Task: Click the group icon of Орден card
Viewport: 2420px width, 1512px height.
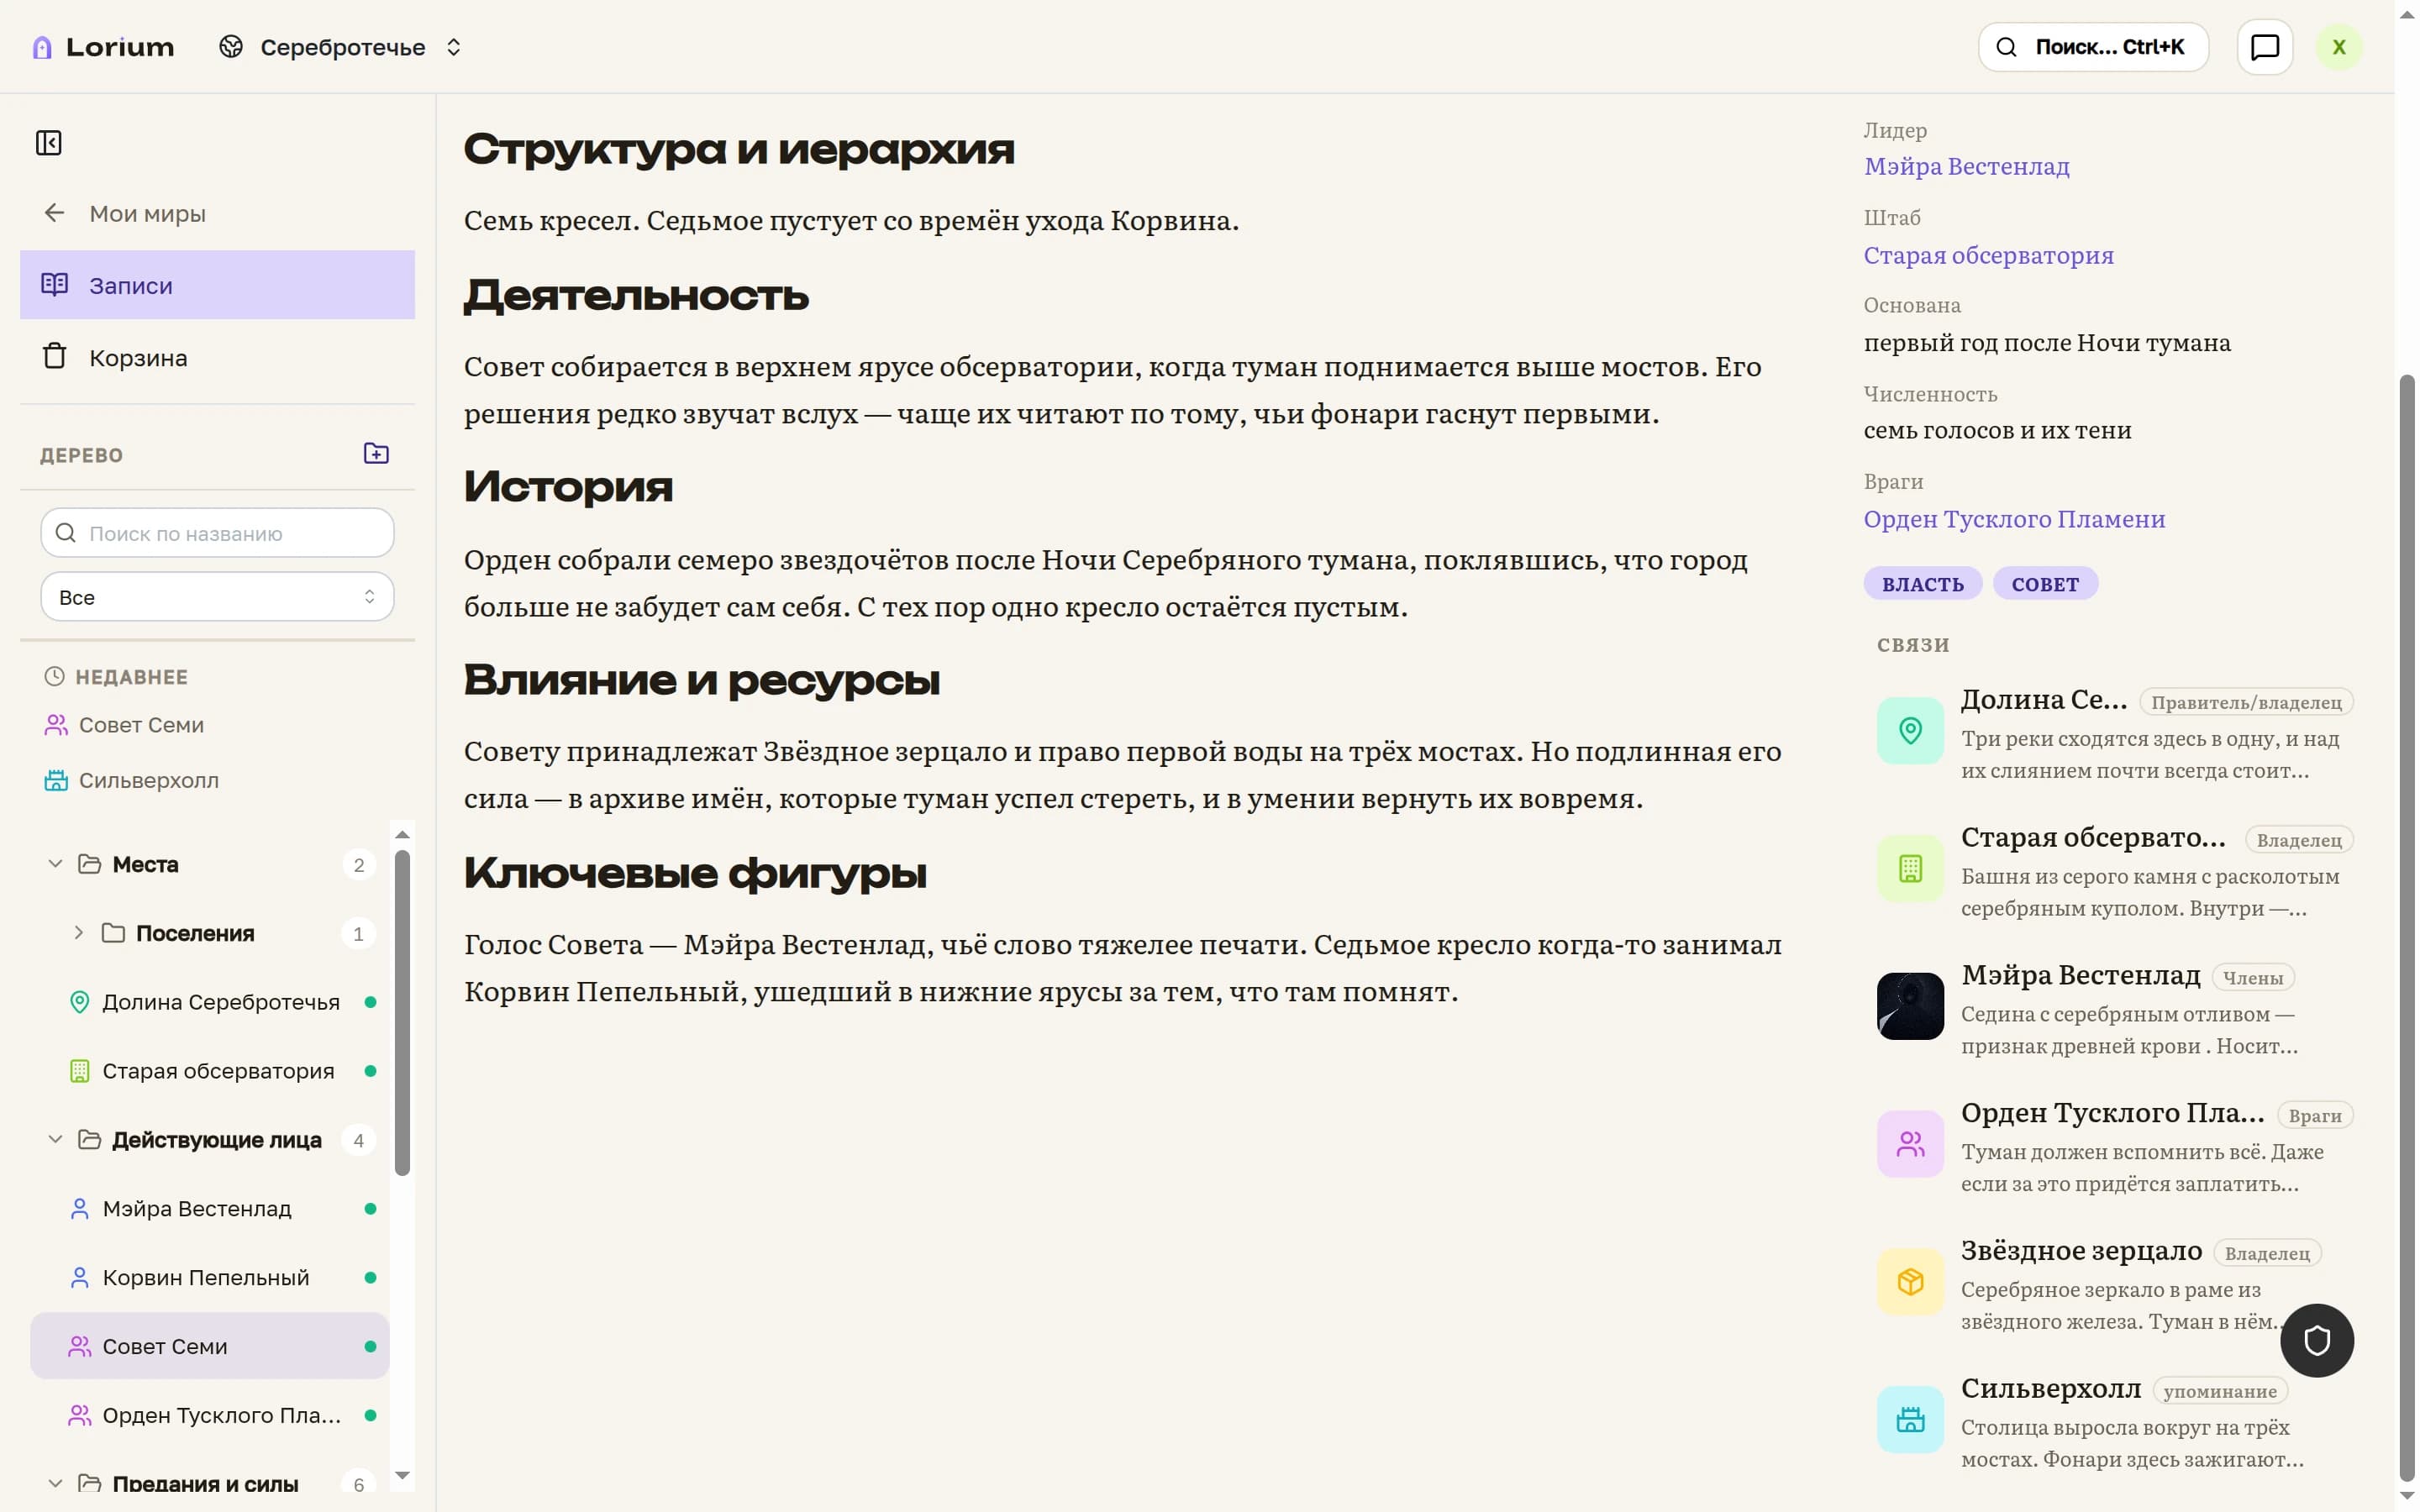Action: point(1909,1144)
